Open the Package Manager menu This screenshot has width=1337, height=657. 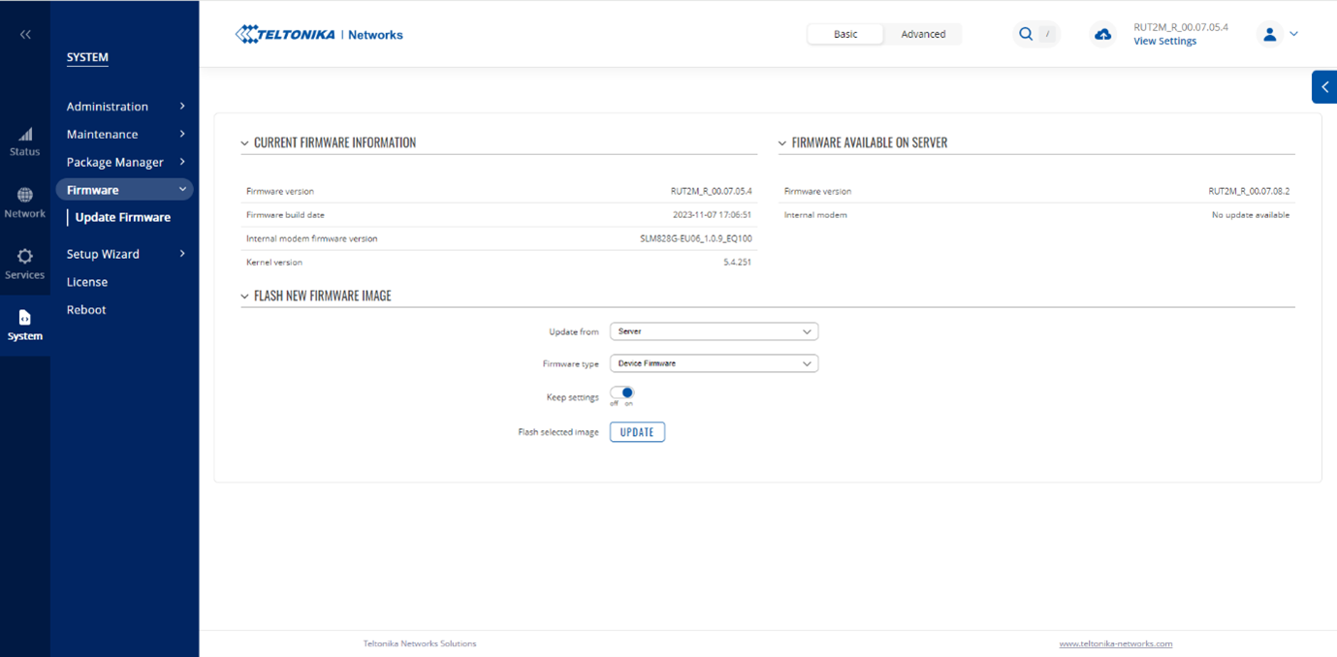point(125,162)
